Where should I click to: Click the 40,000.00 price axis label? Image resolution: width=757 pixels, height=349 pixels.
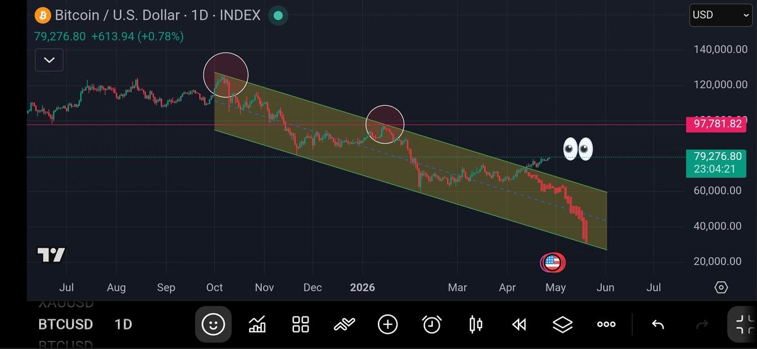719,226
